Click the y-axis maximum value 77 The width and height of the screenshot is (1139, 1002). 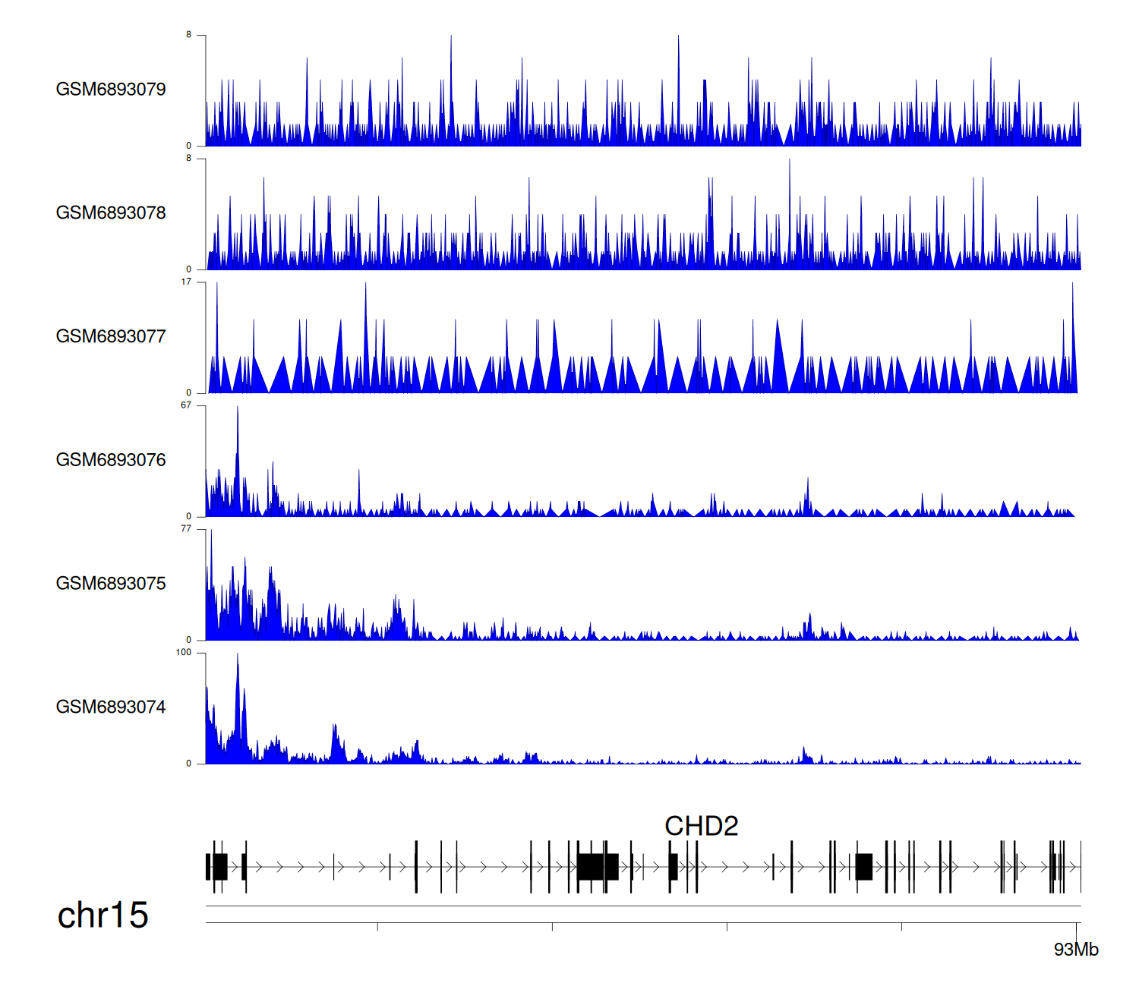tap(186, 529)
